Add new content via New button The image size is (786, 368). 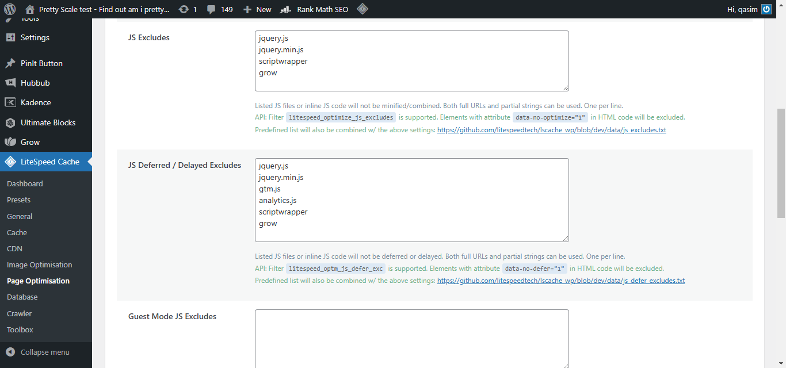tap(257, 9)
